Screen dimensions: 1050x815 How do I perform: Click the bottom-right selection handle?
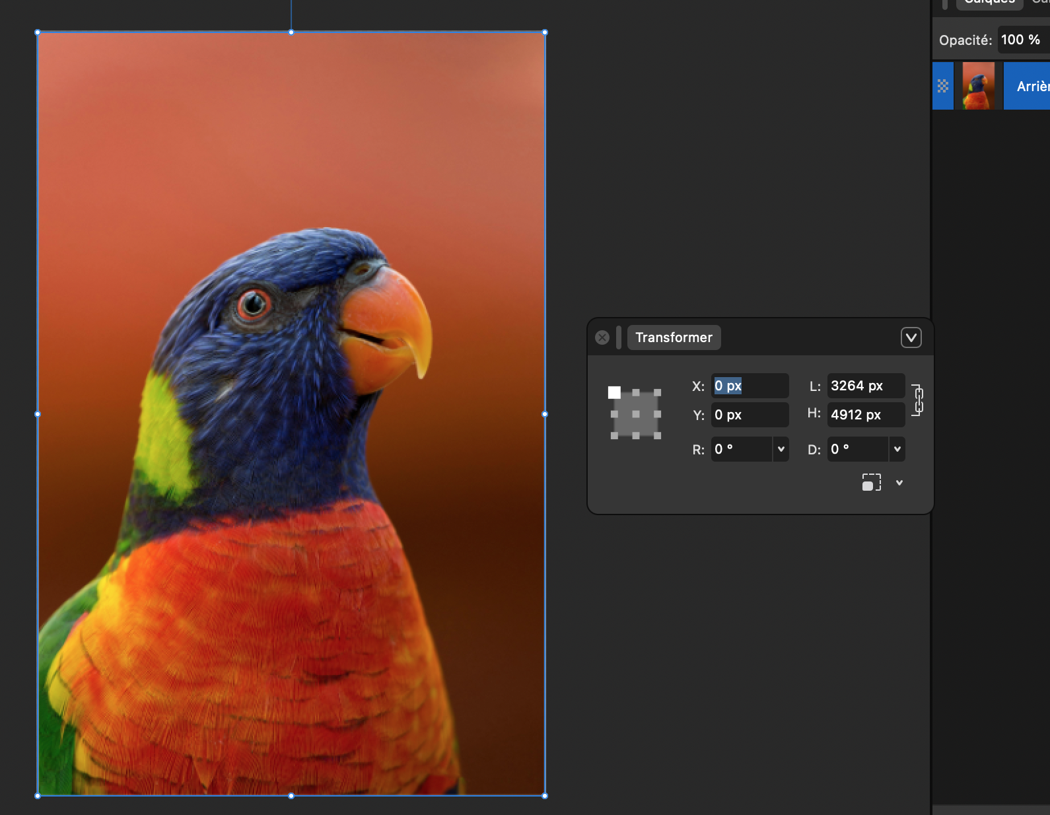[545, 796]
